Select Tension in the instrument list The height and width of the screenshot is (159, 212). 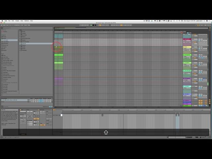click(x=24, y=49)
